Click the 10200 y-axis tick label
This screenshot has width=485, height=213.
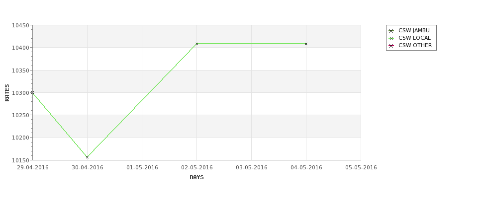pyautogui.click(x=21, y=138)
